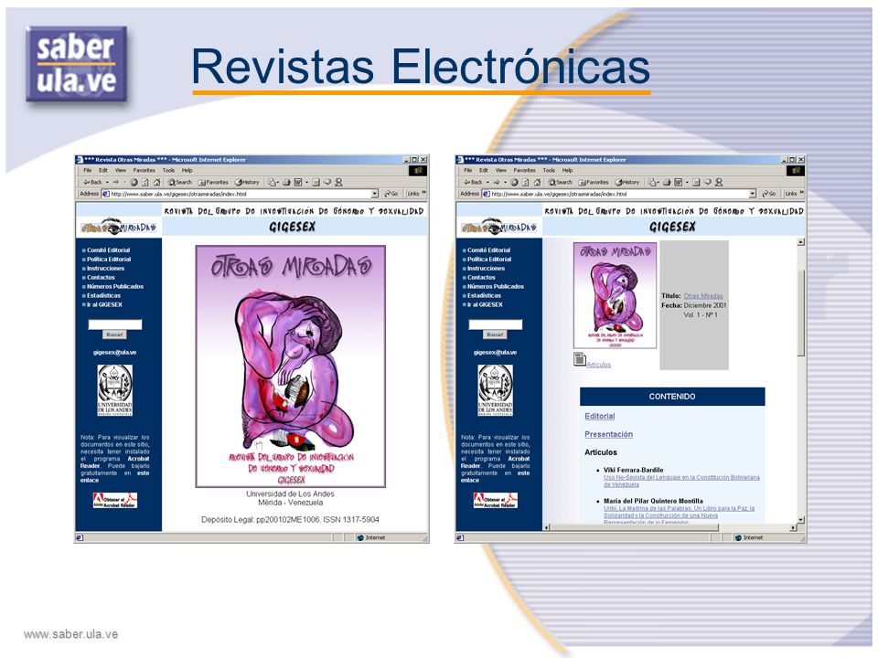Open the Presentación link under CONTENIDO

pos(609,434)
